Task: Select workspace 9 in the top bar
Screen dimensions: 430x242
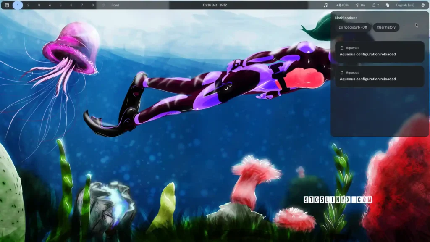Action: (x=103, y=5)
